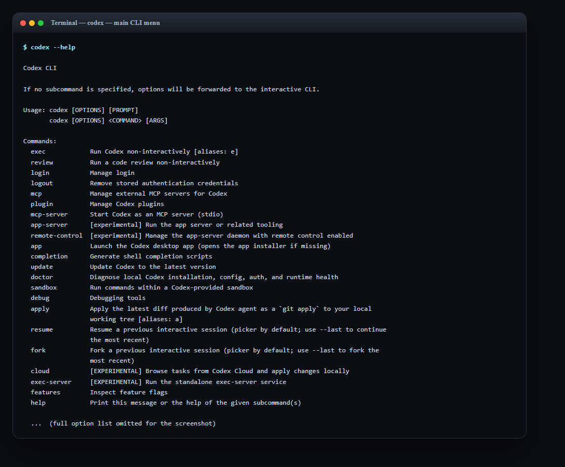Click 'Run the app server or related tooling' text
This screenshot has width=565, height=467.
(x=214, y=225)
